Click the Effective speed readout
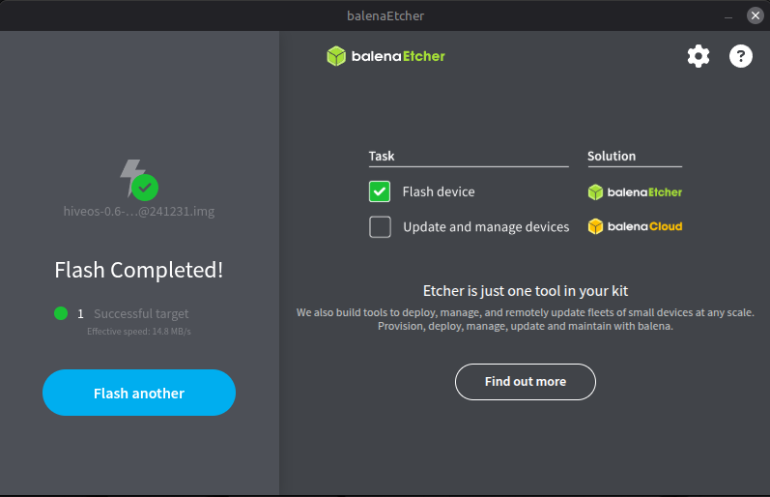Viewport: 770px width, 497px height. [x=138, y=332]
